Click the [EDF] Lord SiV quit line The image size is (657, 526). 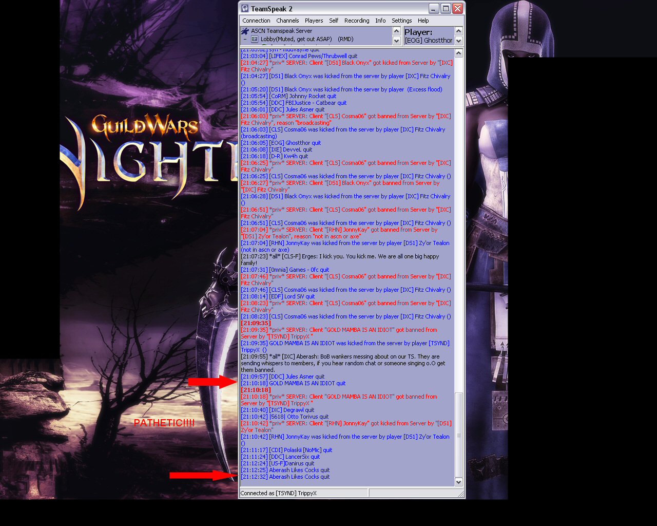(278, 296)
